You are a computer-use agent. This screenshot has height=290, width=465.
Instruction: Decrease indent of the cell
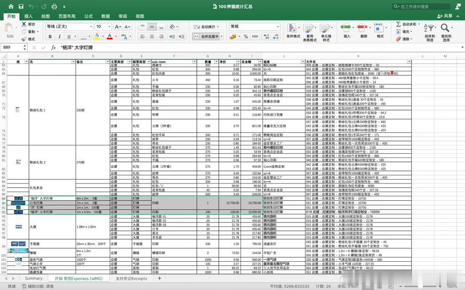tap(172, 37)
